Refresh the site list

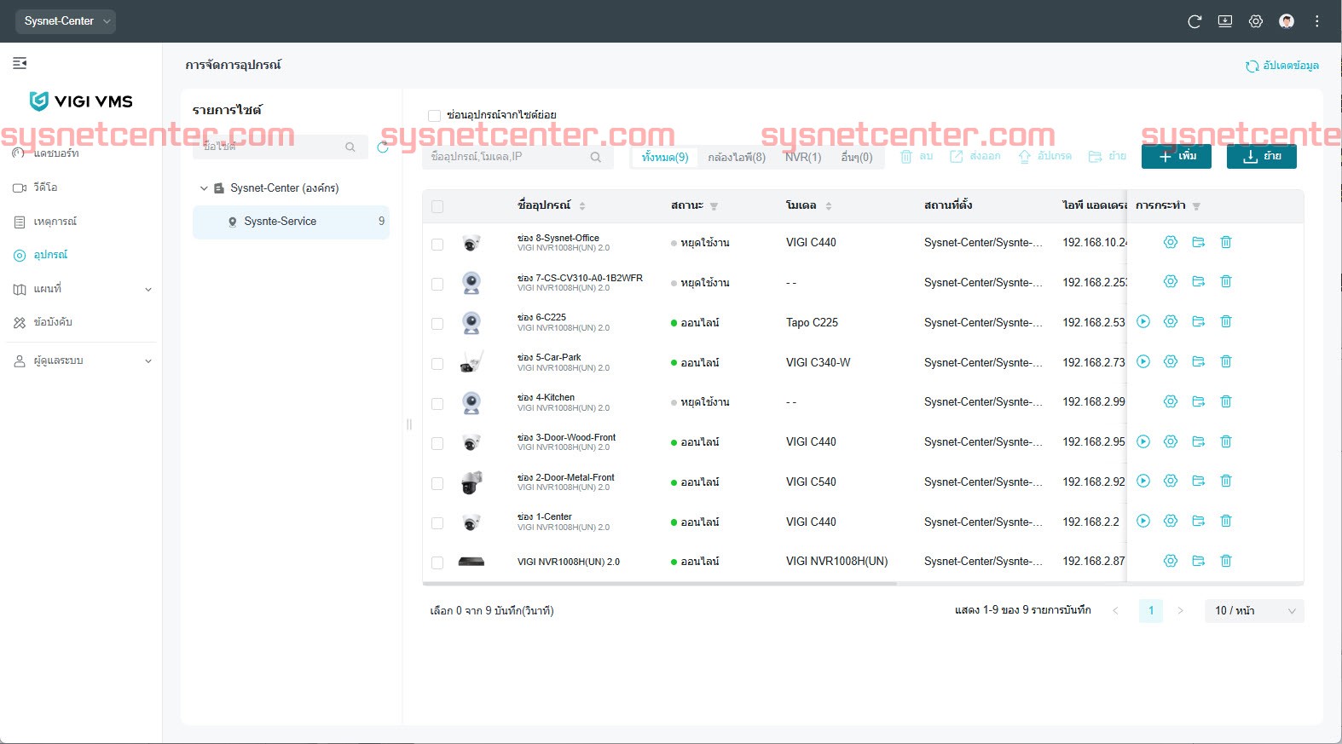[x=383, y=147]
